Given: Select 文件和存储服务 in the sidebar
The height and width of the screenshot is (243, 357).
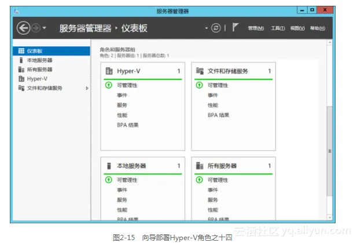Looking at the screenshot, I should click(x=51, y=88).
